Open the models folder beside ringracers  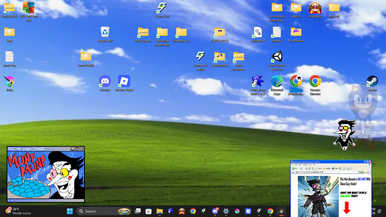coord(334,10)
